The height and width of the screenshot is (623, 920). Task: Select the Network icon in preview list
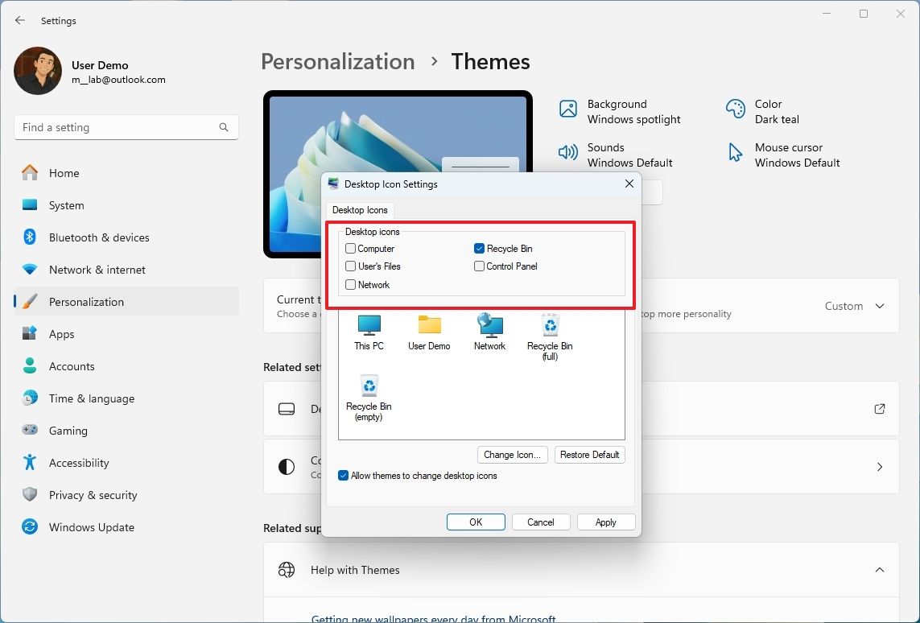[x=489, y=327]
